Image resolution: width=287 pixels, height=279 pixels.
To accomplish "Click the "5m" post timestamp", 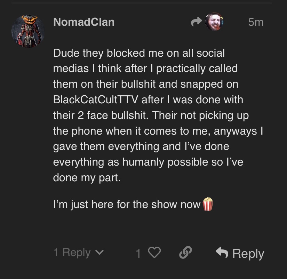I will pyautogui.click(x=256, y=23).
